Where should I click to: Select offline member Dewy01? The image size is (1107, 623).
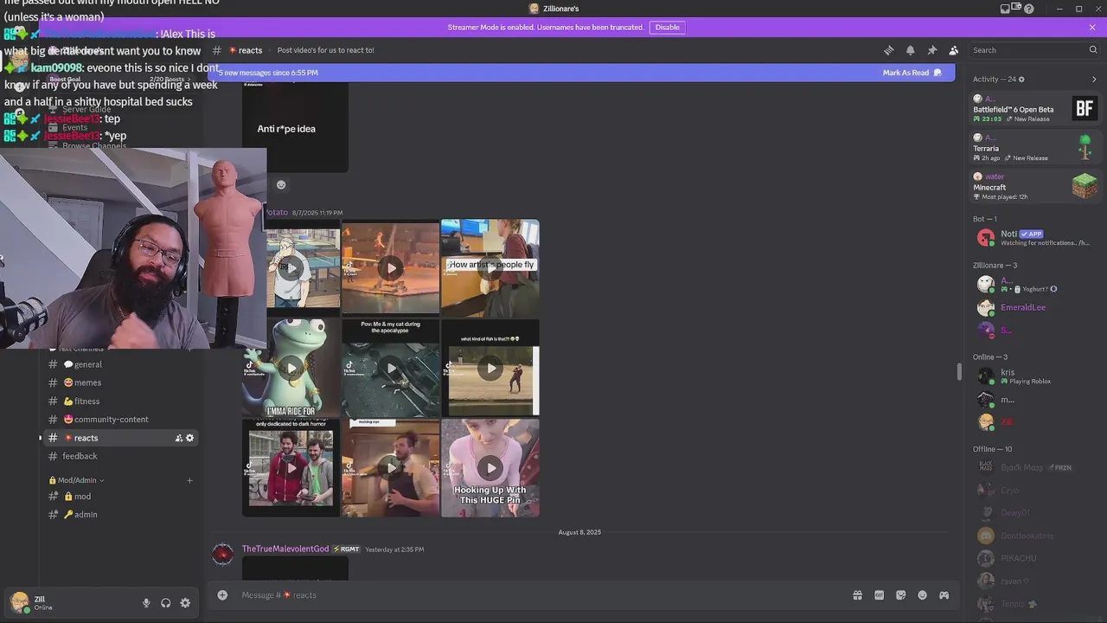[1035, 512]
